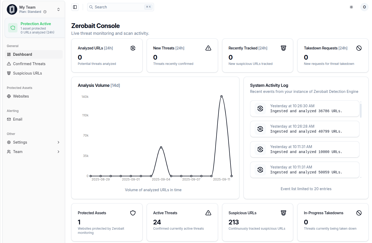This screenshot has width=372, height=243.
Task: Click the clock icon beside Plan: Standard
Action: point(45,12)
